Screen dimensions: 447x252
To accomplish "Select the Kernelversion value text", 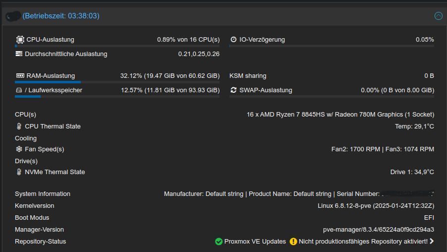I will (376, 206).
